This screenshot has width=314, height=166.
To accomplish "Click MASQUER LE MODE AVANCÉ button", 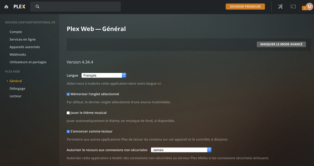I will (281, 44).
